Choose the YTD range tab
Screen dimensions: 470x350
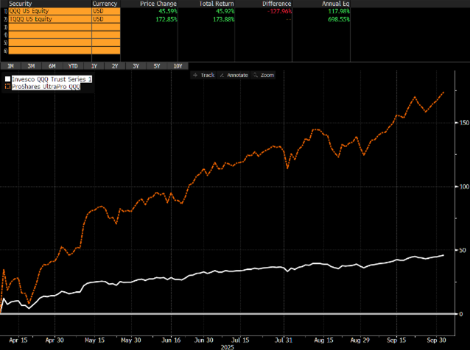74,66
